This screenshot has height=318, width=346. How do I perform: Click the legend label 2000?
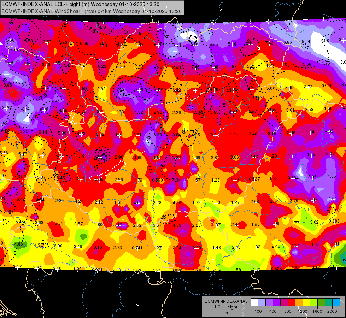pyautogui.click(x=332, y=311)
